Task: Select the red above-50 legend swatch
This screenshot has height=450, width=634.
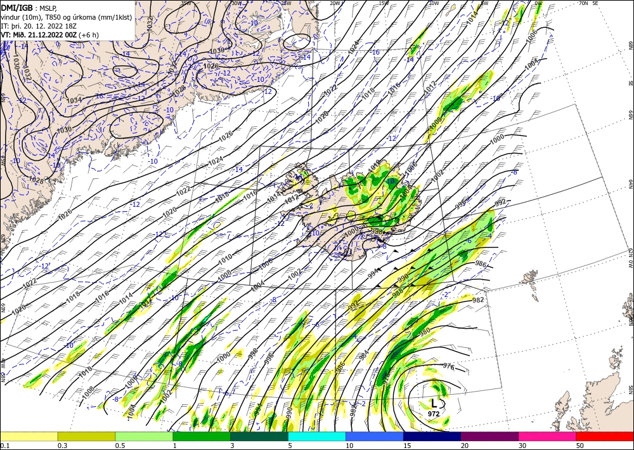Action: click(x=605, y=436)
